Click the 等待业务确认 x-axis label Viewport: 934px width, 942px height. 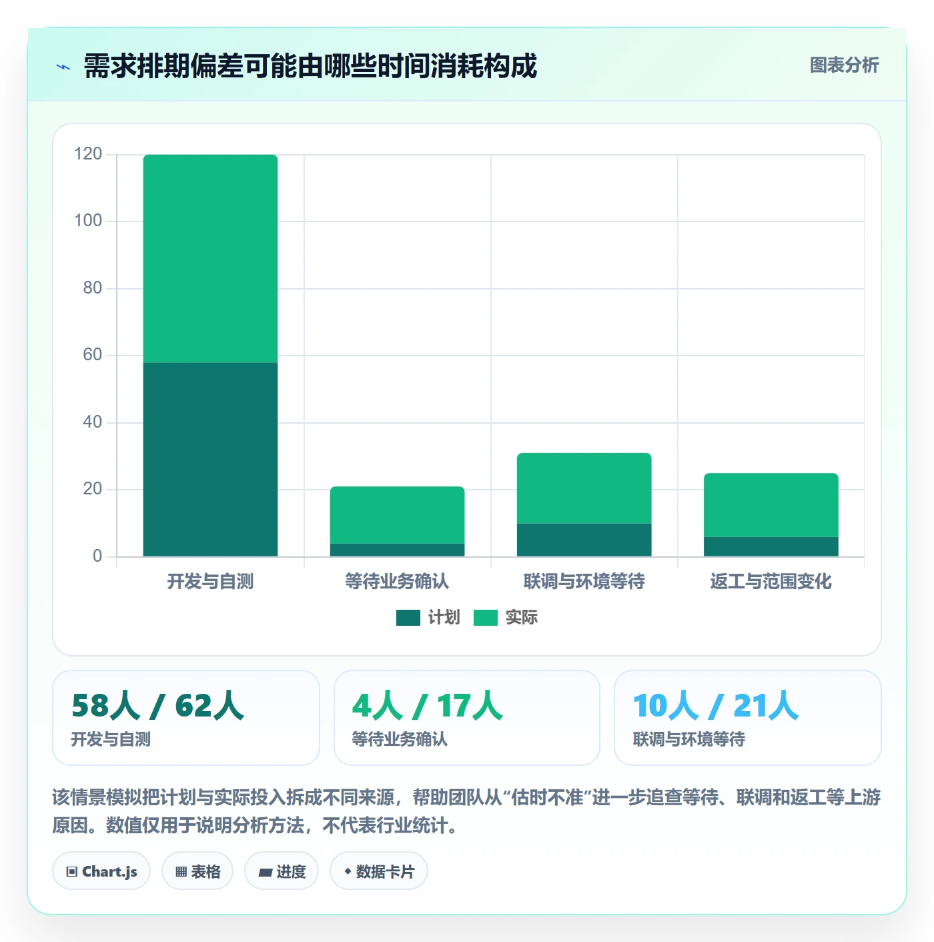397,582
